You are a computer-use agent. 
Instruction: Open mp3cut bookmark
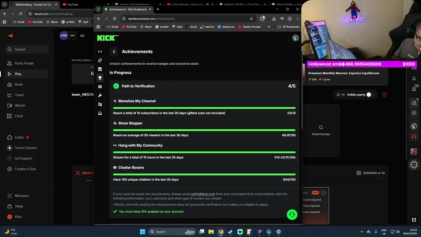pyautogui.click(x=207, y=27)
